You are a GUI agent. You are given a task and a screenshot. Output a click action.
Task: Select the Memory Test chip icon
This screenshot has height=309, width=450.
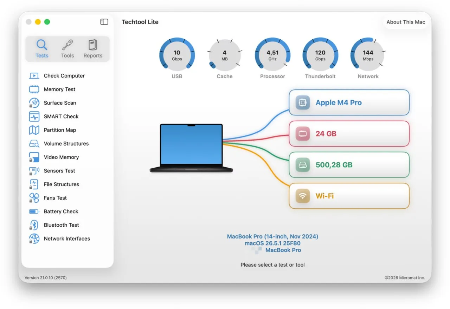(34, 89)
